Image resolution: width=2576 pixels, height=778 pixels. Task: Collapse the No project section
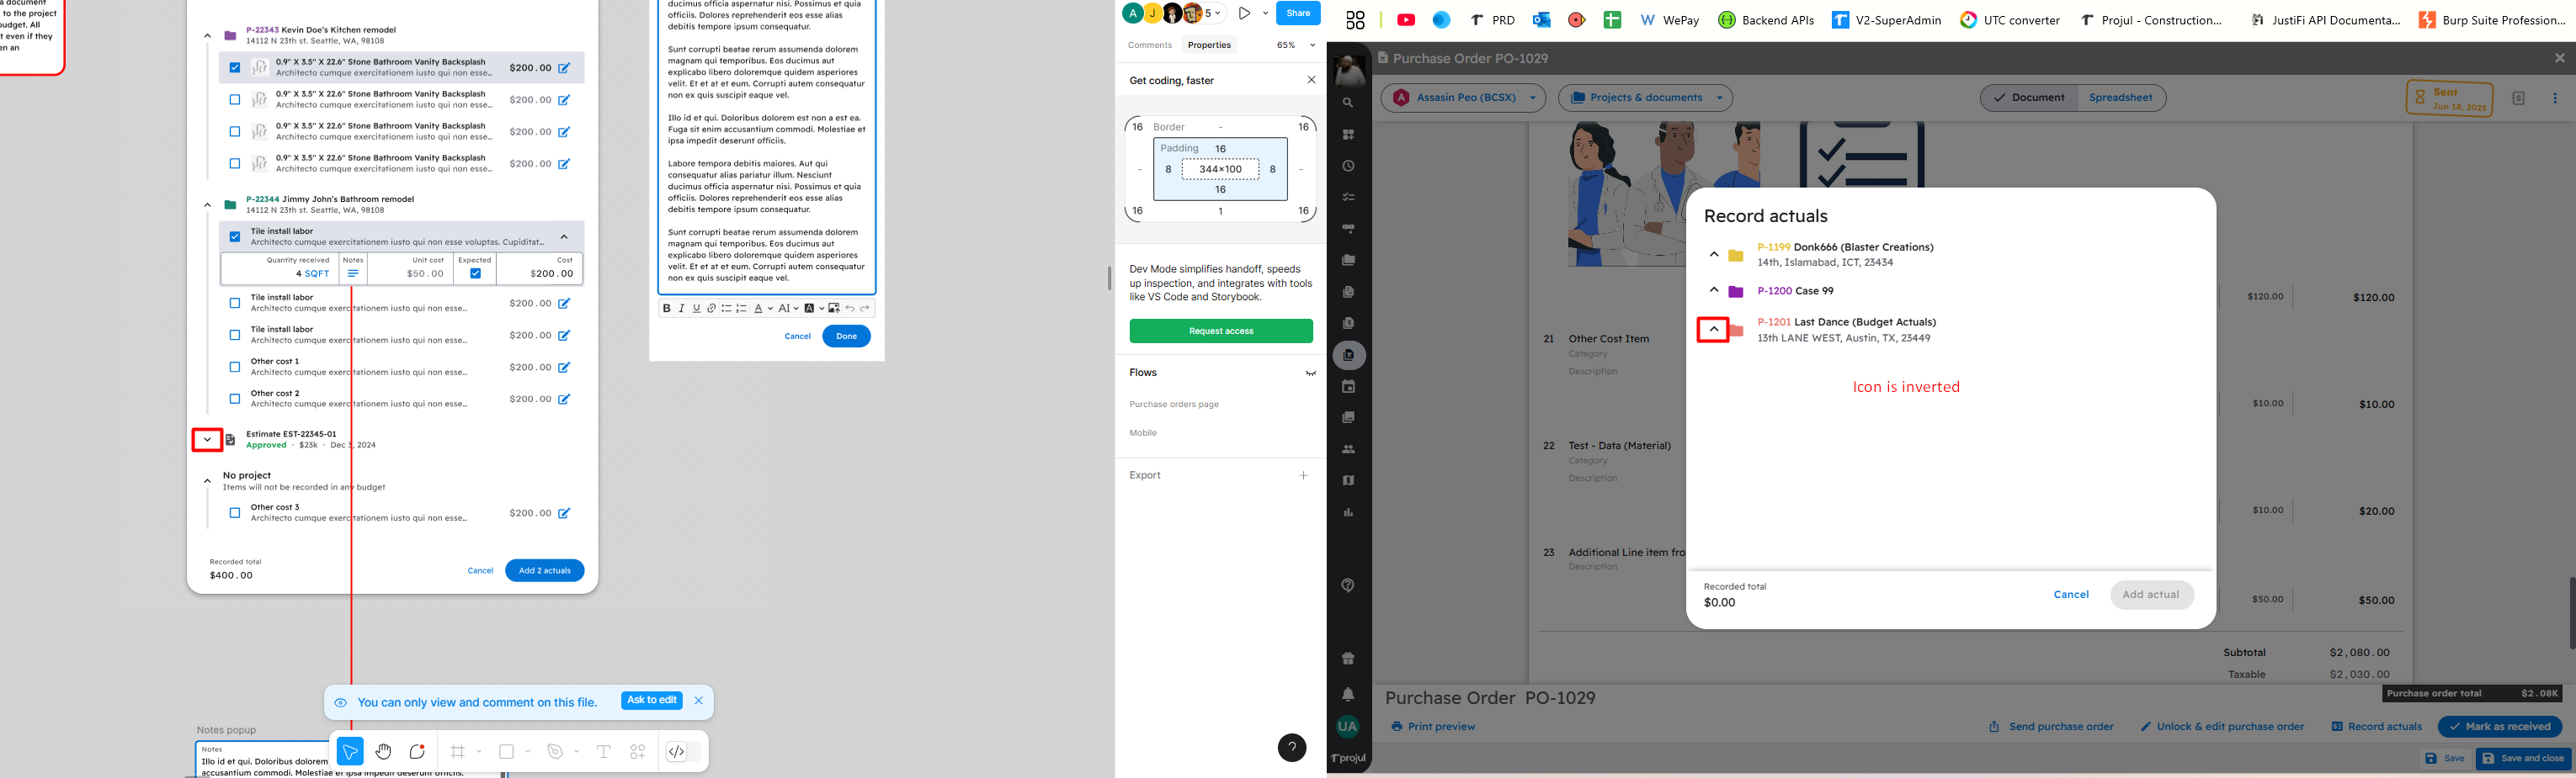pyautogui.click(x=207, y=481)
